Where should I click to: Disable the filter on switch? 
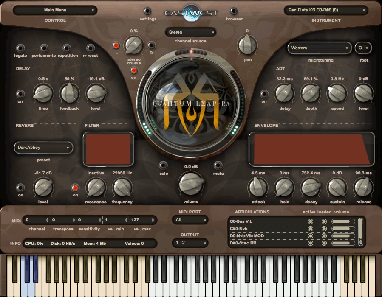pyautogui.click(x=75, y=188)
